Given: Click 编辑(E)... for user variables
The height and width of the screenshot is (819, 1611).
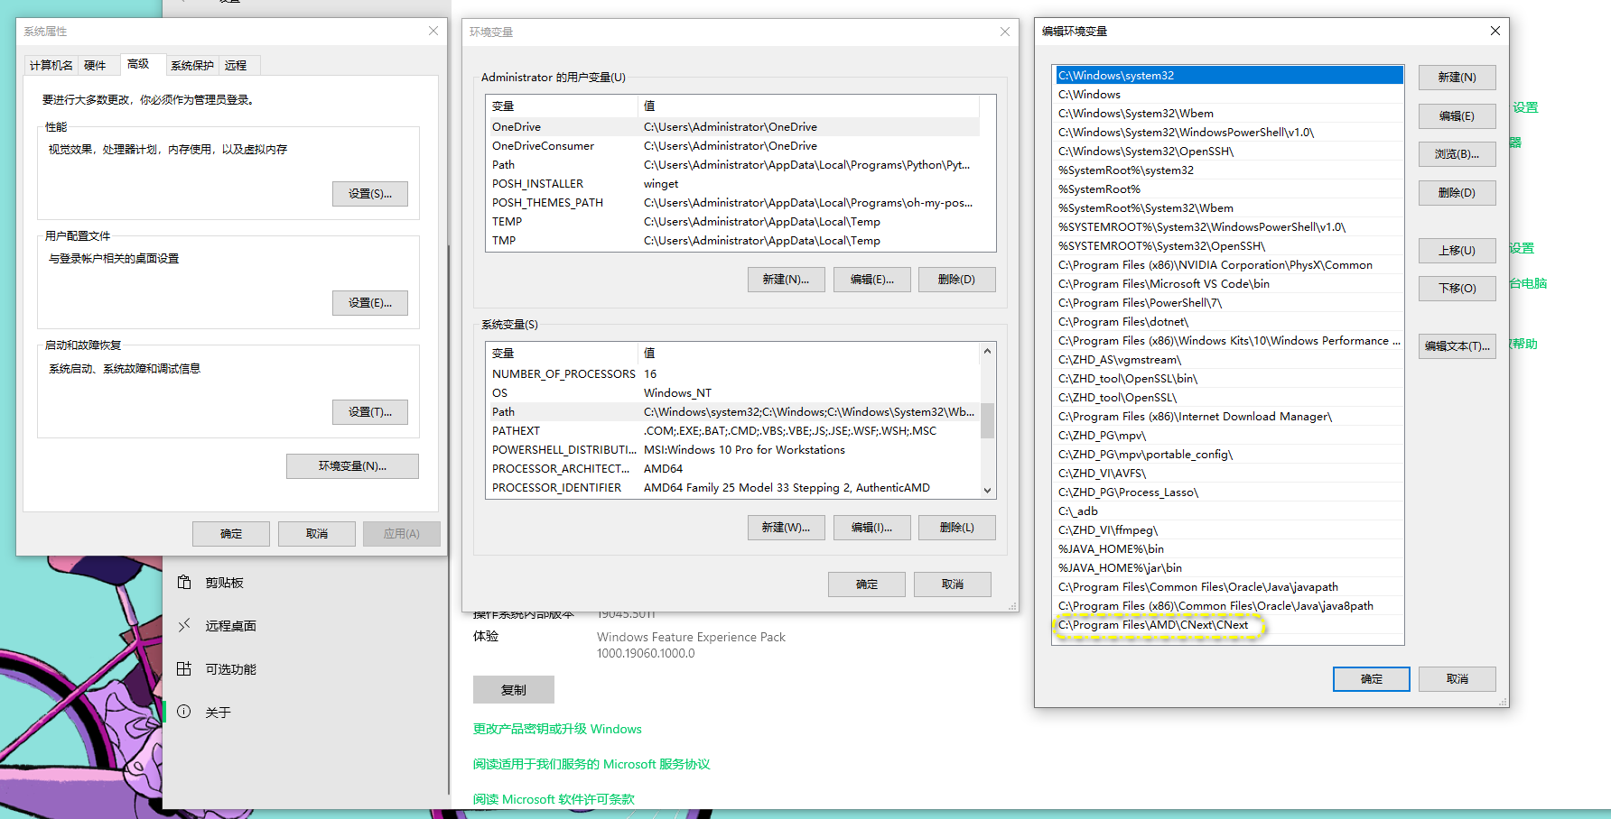Looking at the screenshot, I should click(872, 280).
